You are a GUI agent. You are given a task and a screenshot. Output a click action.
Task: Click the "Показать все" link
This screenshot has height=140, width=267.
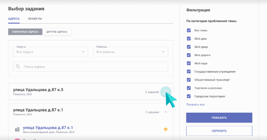pos(195,105)
